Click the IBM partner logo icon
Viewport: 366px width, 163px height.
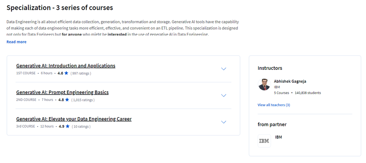point(264,141)
